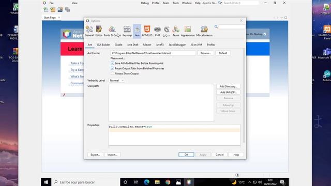Click the Import button

coord(112,154)
